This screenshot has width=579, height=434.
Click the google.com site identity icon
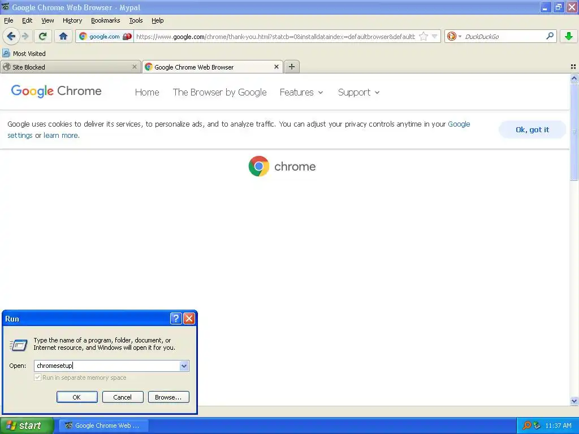point(83,36)
